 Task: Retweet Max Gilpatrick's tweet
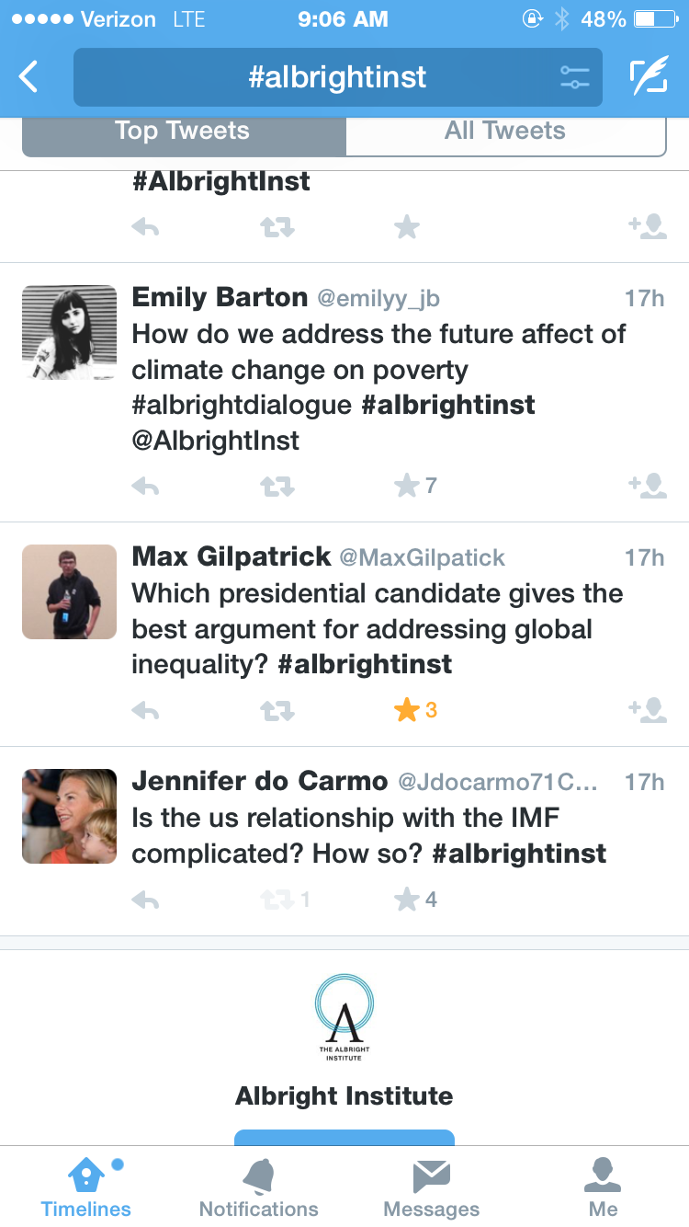(277, 710)
